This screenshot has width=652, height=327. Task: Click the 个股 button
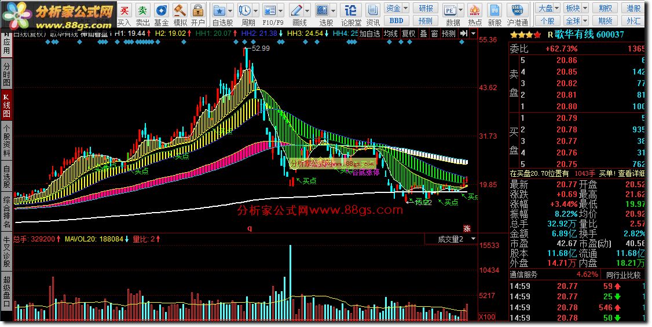pyautogui.click(x=548, y=21)
